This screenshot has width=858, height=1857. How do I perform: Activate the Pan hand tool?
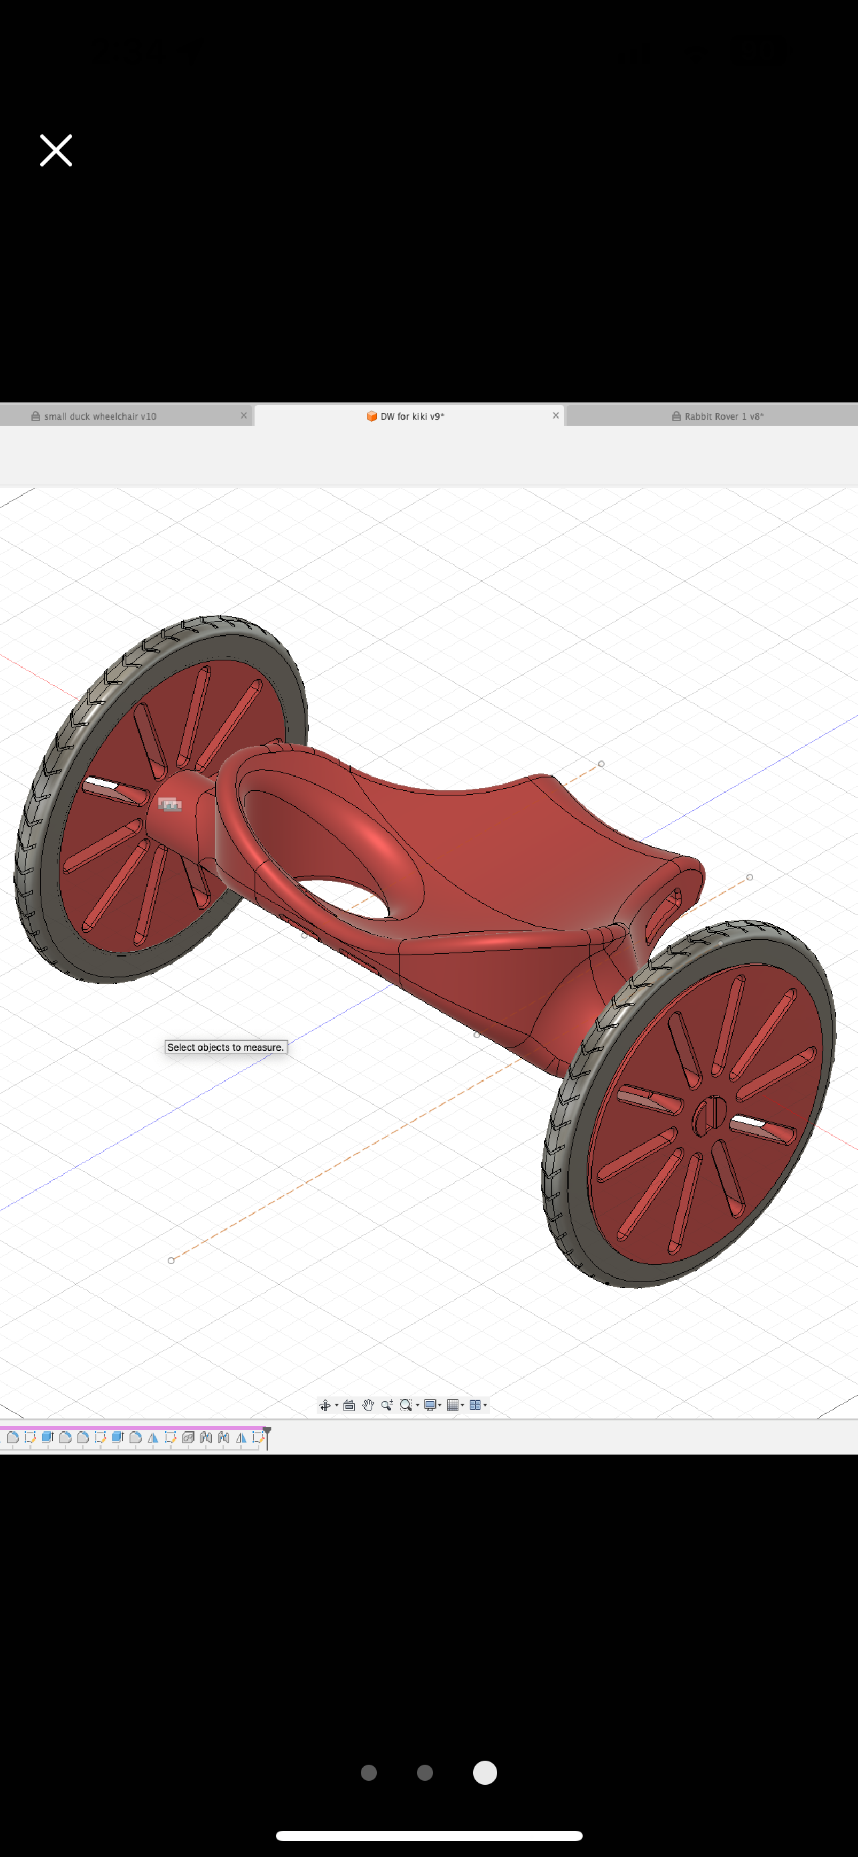(368, 1405)
